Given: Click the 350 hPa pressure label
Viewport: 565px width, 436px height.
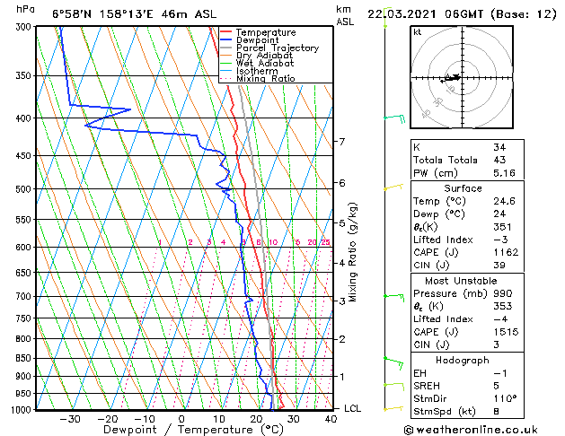Looking at the screenshot, I should [x=25, y=76].
